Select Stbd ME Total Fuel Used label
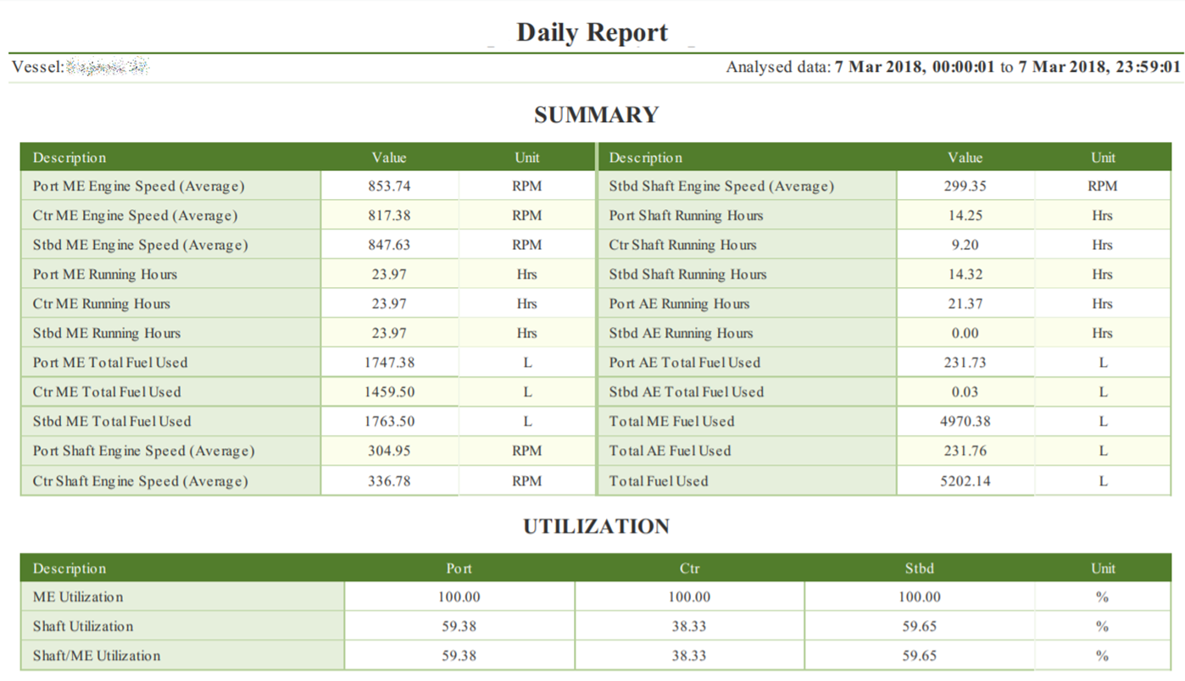The width and height of the screenshot is (1185, 681). 112,422
